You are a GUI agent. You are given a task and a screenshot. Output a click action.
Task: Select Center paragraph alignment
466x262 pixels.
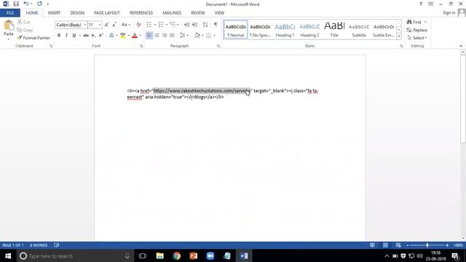coord(157,36)
